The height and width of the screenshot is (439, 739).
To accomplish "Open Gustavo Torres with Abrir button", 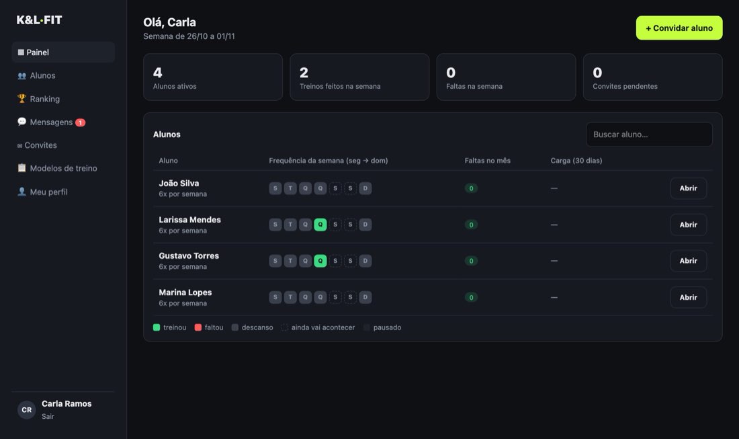I will (688, 261).
